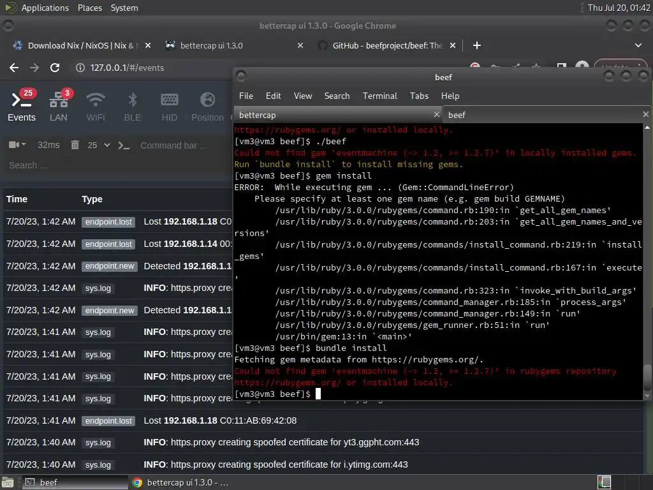Go back in Chrome

click(14, 68)
